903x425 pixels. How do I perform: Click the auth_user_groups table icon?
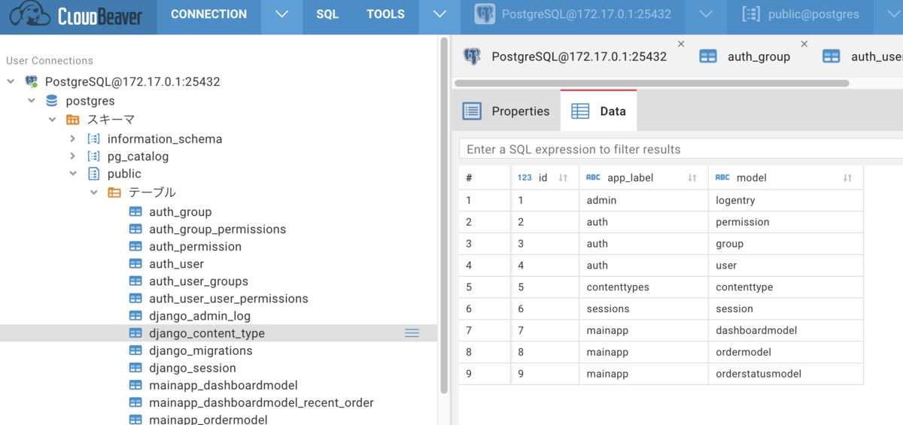coord(135,281)
